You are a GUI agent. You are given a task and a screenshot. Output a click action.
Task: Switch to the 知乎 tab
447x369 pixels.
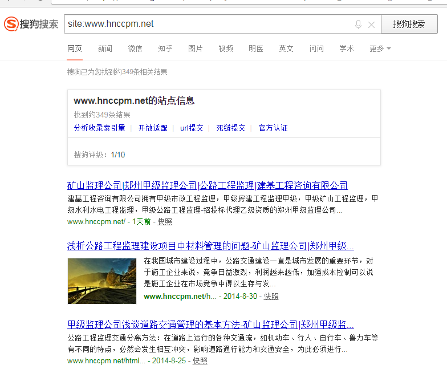165,49
